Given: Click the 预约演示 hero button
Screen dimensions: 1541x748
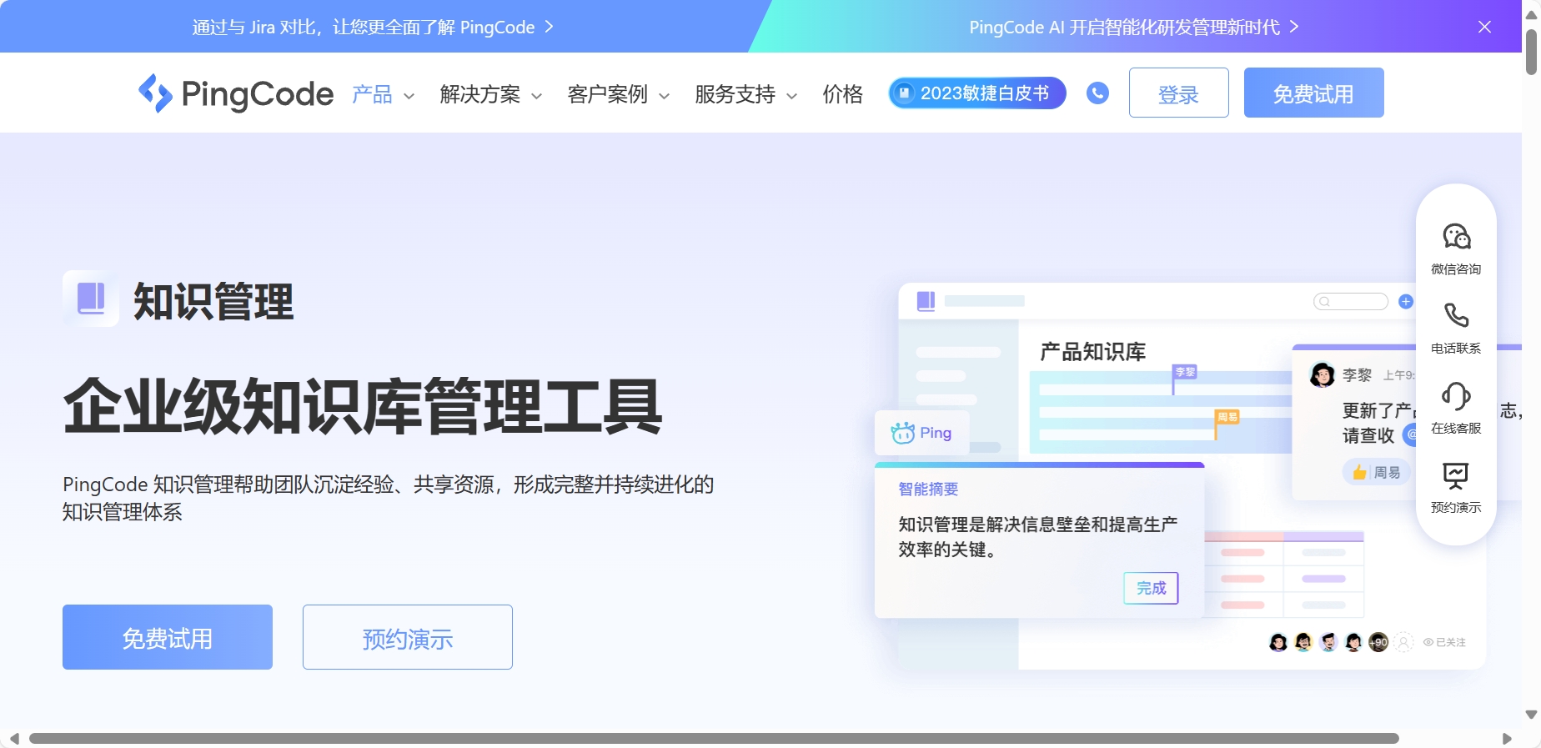Looking at the screenshot, I should [408, 637].
